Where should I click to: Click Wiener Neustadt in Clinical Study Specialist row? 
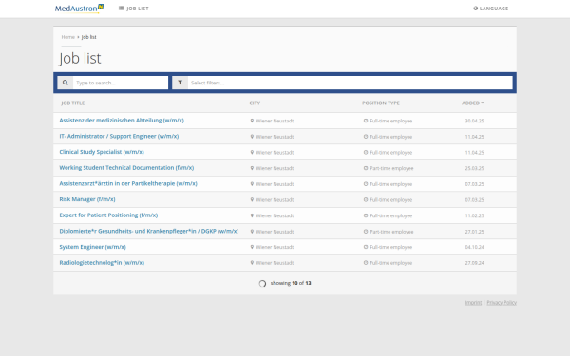tap(275, 153)
